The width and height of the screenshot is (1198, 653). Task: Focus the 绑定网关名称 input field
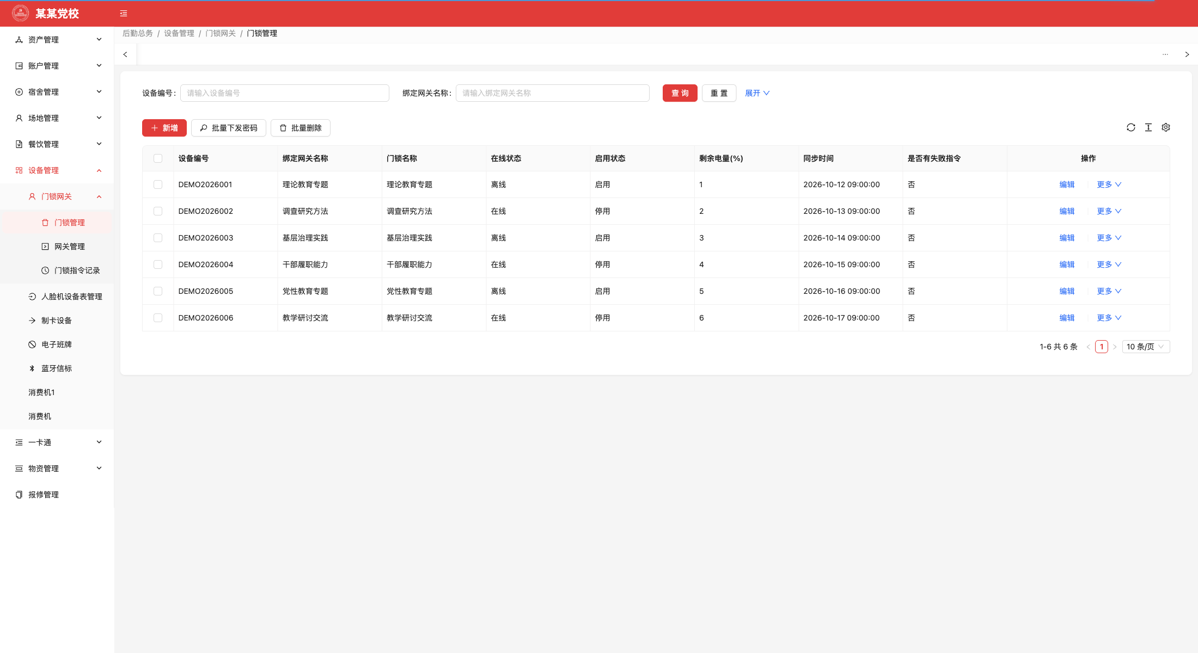(x=553, y=93)
